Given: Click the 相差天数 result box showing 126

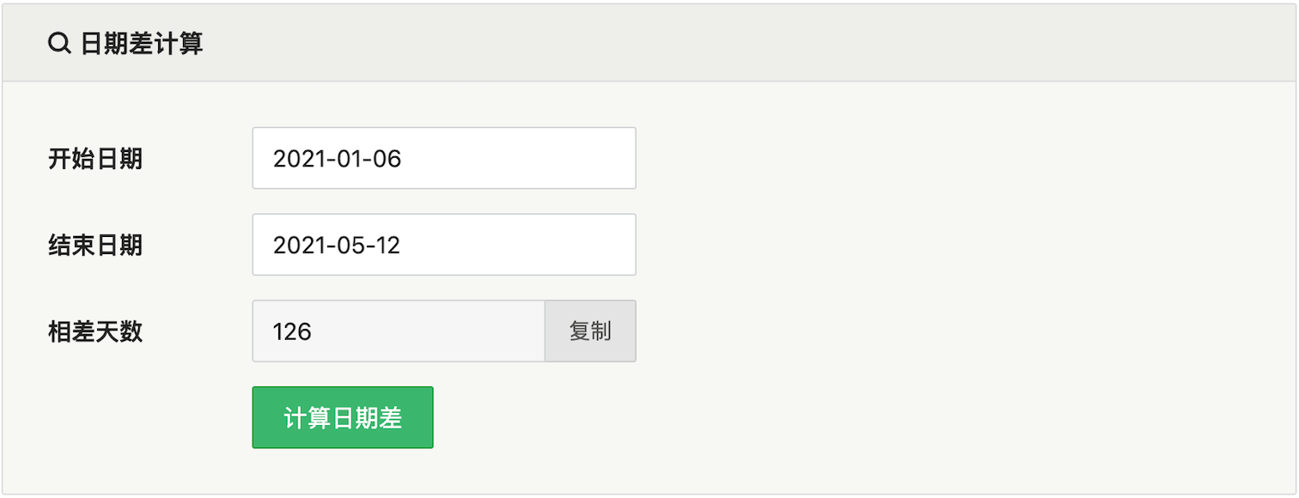Looking at the screenshot, I should pos(398,331).
